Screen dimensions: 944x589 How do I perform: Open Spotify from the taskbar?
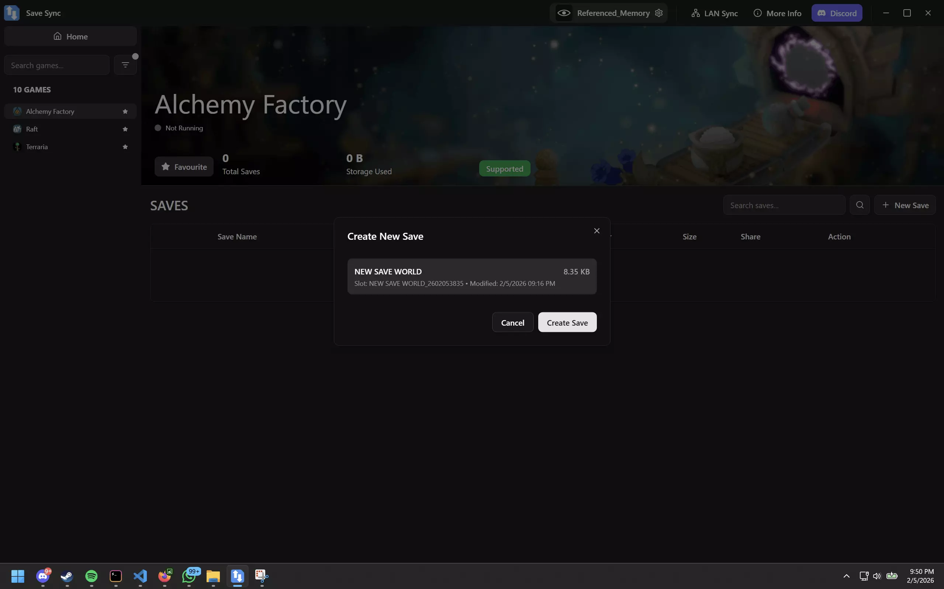click(x=91, y=576)
